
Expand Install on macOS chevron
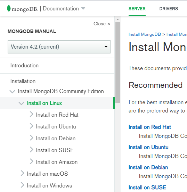[23, 173]
